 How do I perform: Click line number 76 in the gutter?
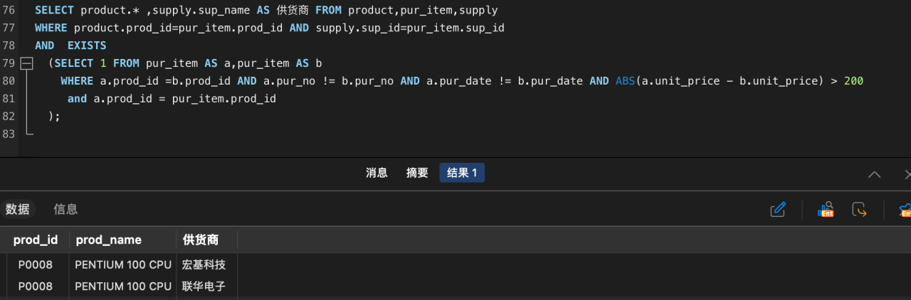point(9,10)
